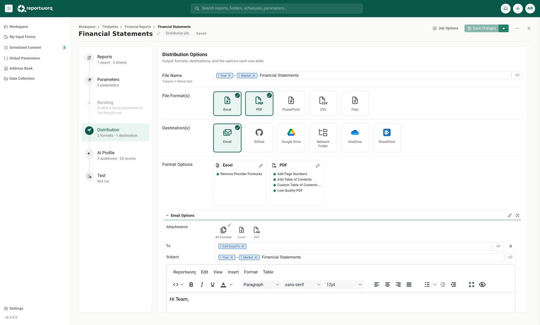The image size is (540, 325).
Task: Collapse the Email Options section
Action: pyautogui.click(x=167, y=216)
